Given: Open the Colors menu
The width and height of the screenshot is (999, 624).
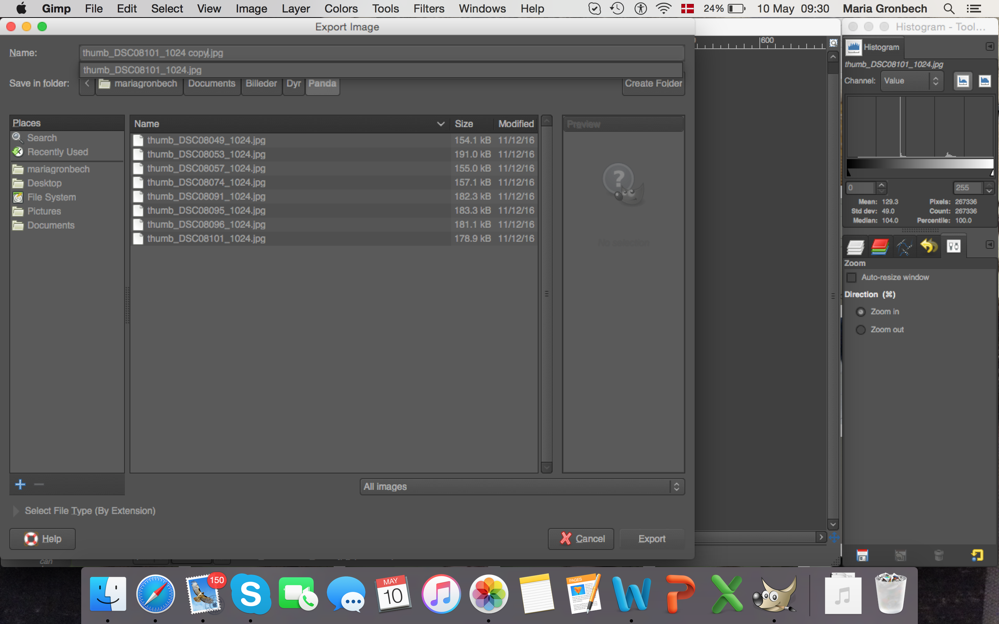Looking at the screenshot, I should [341, 9].
